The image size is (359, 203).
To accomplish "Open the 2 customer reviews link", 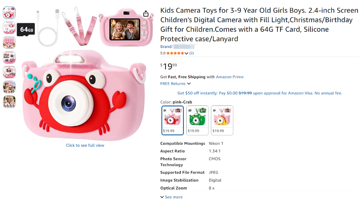I will pyautogui.click(x=191, y=53).
